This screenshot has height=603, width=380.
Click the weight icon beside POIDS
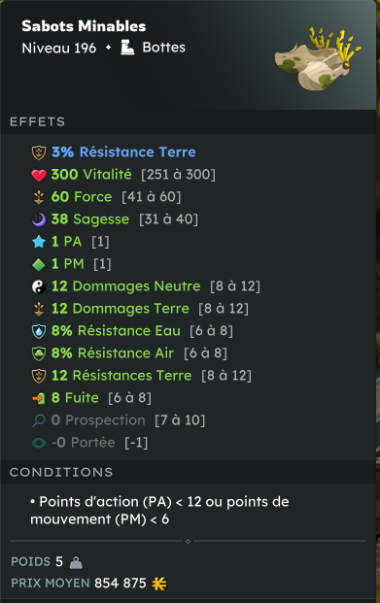point(76,562)
